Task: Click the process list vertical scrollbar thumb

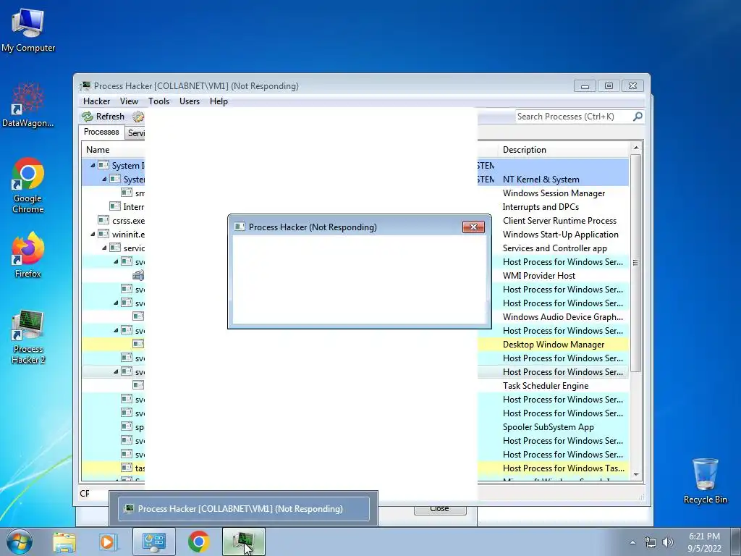Action: click(x=636, y=263)
